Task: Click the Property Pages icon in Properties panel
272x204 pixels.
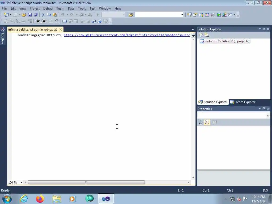Action: click(215, 122)
